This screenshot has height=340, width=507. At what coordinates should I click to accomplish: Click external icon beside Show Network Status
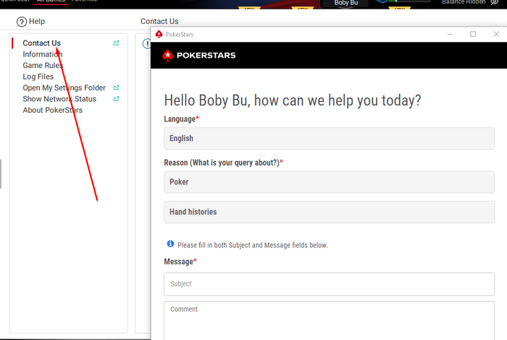[116, 99]
